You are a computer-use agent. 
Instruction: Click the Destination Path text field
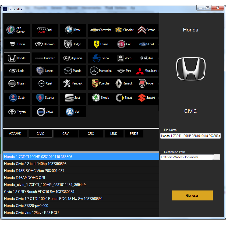point(186,157)
